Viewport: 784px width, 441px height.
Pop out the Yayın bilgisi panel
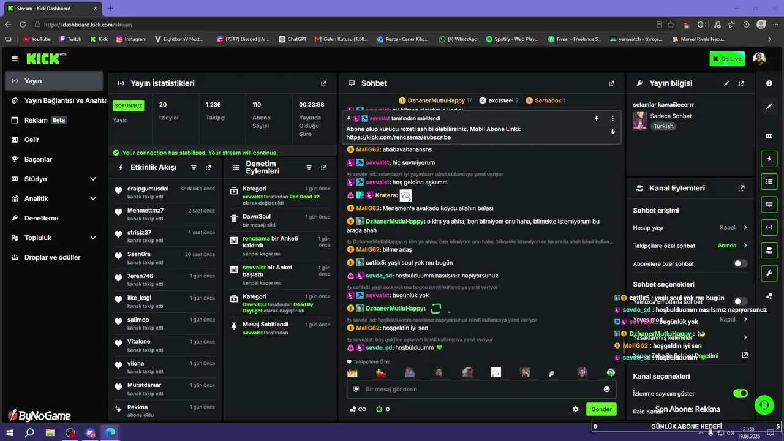pyautogui.click(x=742, y=83)
